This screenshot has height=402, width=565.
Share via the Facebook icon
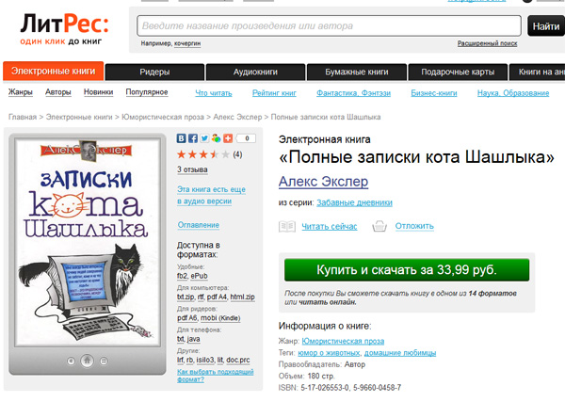click(x=193, y=138)
